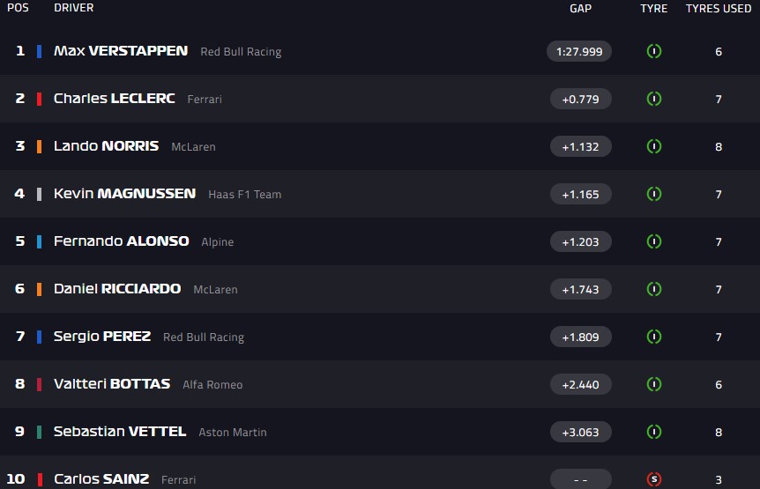Click Leclerc's +0.779 gap badge
This screenshot has width=760, height=489.
pyautogui.click(x=580, y=99)
